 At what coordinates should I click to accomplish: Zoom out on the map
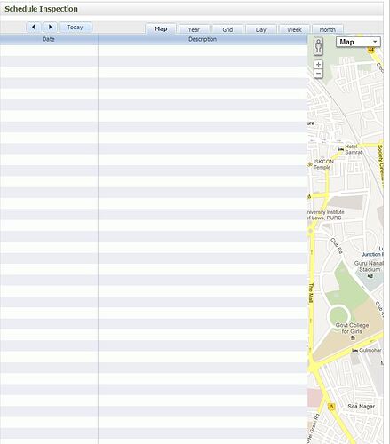(x=318, y=74)
